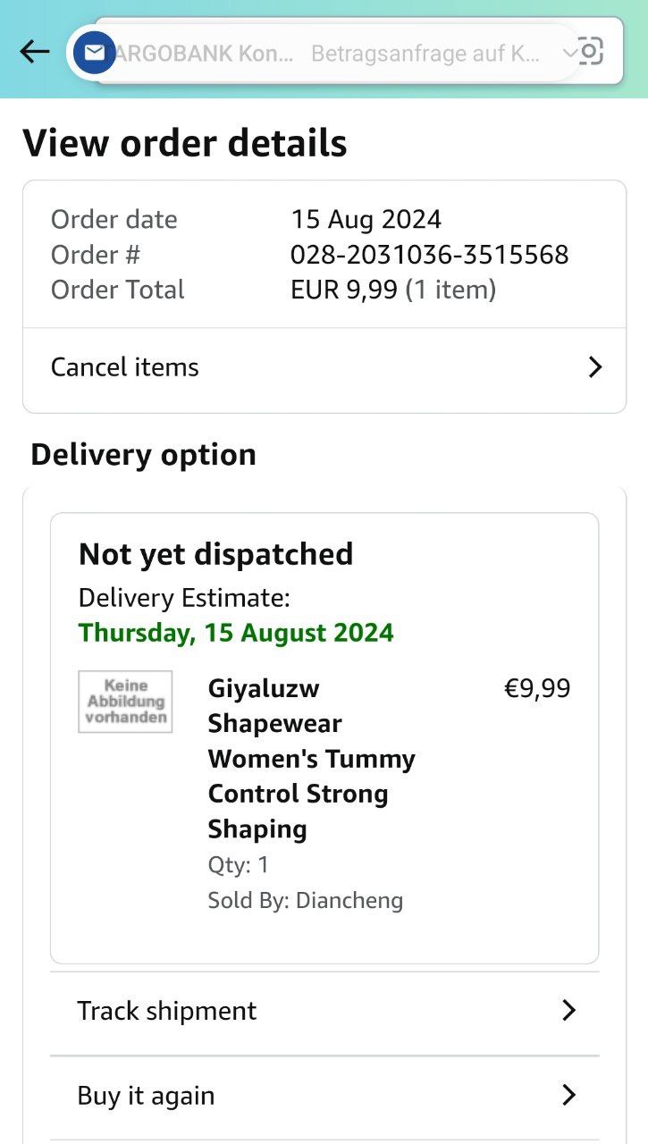This screenshot has width=648, height=1144.
Task: Tap the Cancel items chevron arrow
Action: [x=595, y=367]
